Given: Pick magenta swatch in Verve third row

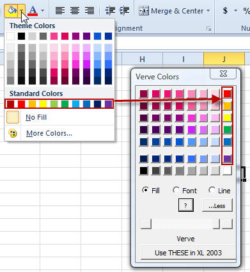Looking at the screenshot, I should click(x=192, y=118).
